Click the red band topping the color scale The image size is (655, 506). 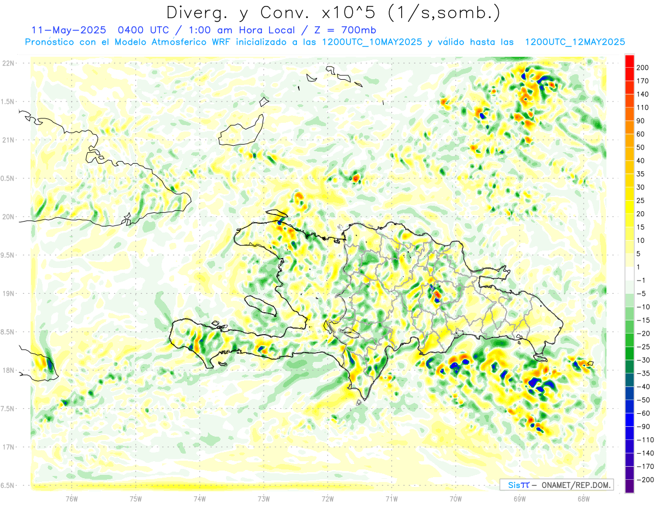[629, 61]
